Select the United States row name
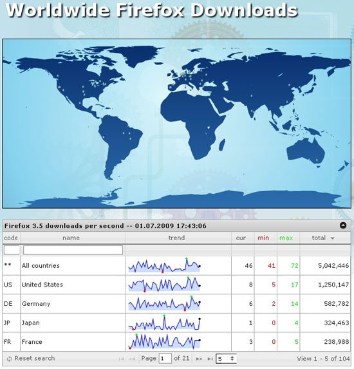This screenshot has width=354, height=369. (42, 285)
